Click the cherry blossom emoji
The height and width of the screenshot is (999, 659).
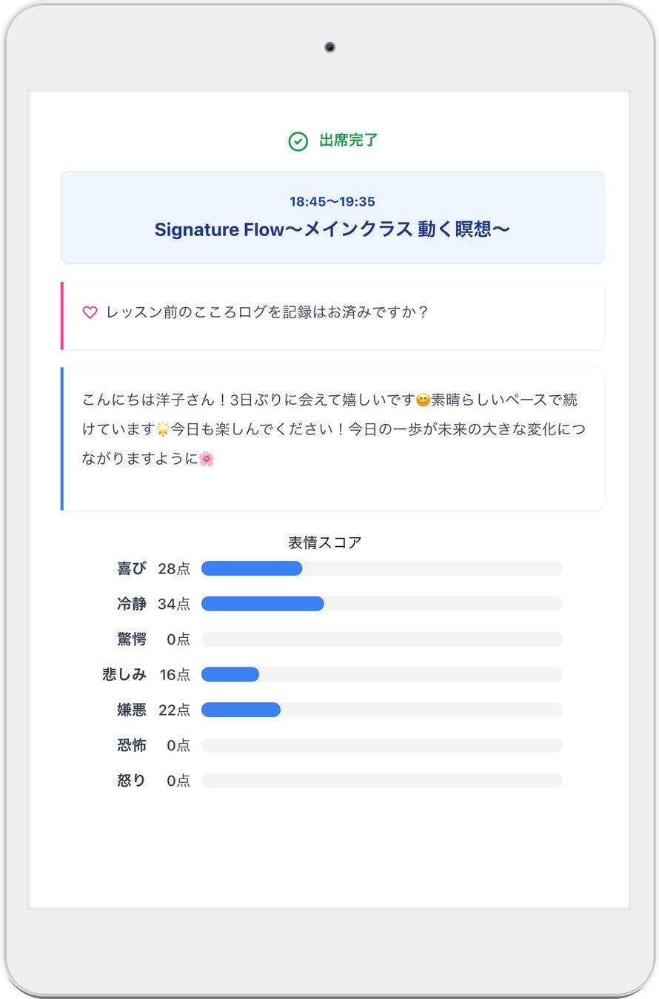[207, 460]
